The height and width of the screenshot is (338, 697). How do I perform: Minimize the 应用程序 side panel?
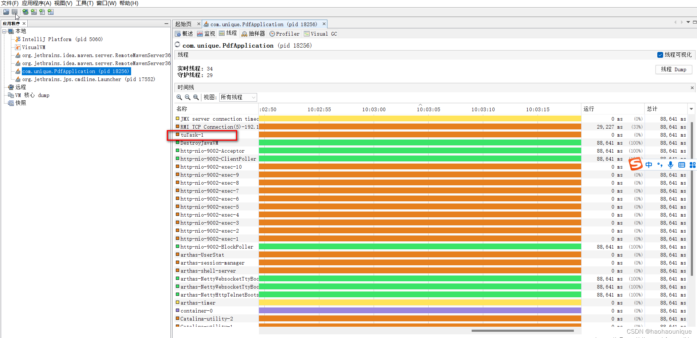pos(166,24)
